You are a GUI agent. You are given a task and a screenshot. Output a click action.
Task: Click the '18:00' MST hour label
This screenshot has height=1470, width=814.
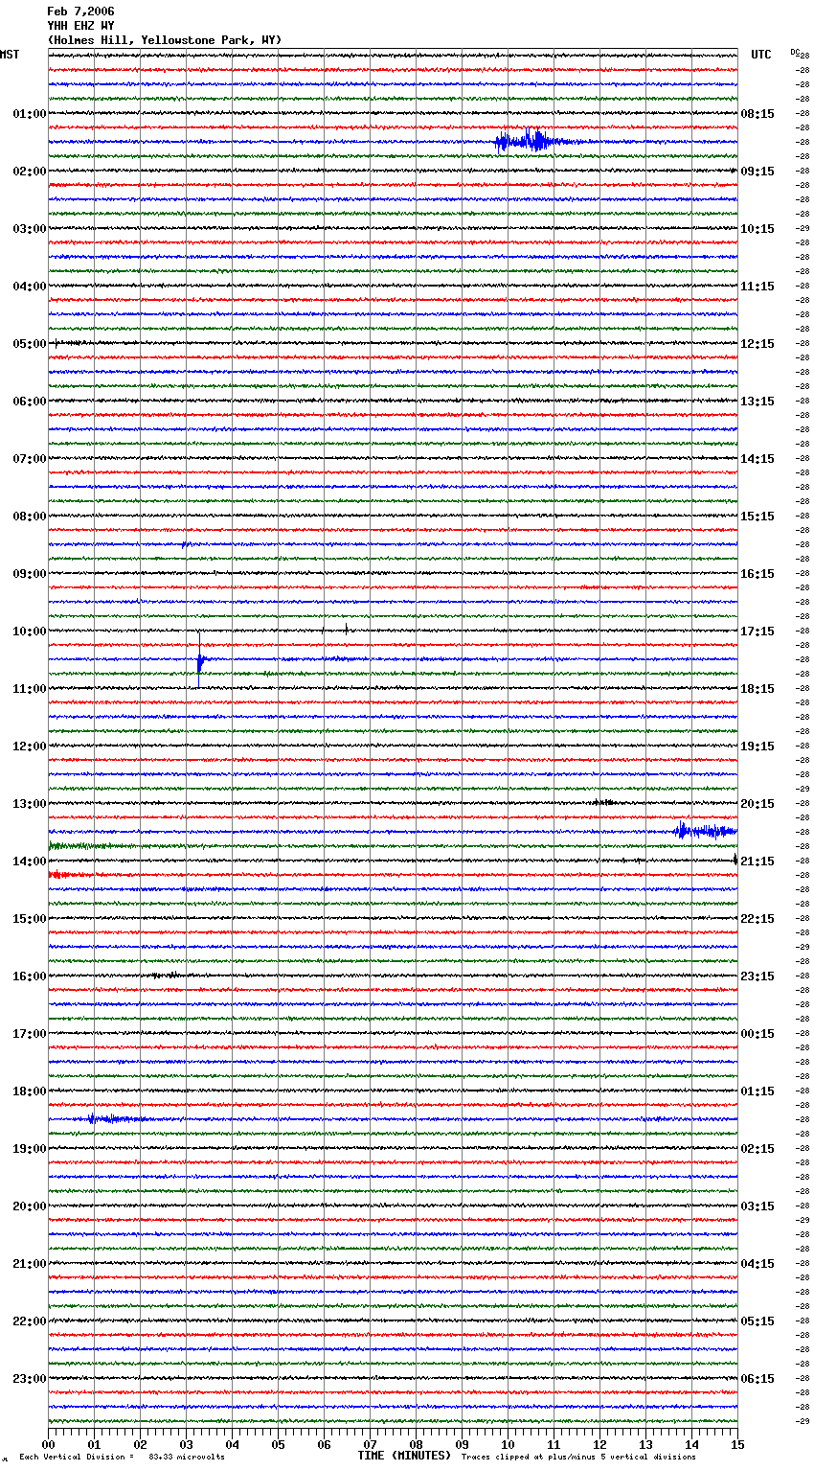pyautogui.click(x=29, y=1091)
